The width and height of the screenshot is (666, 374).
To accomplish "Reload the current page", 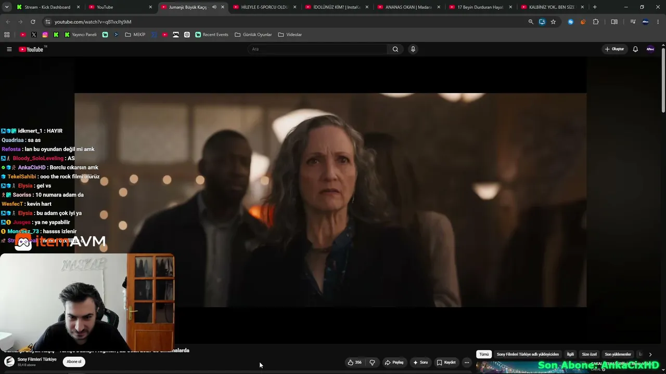I will pyautogui.click(x=33, y=22).
